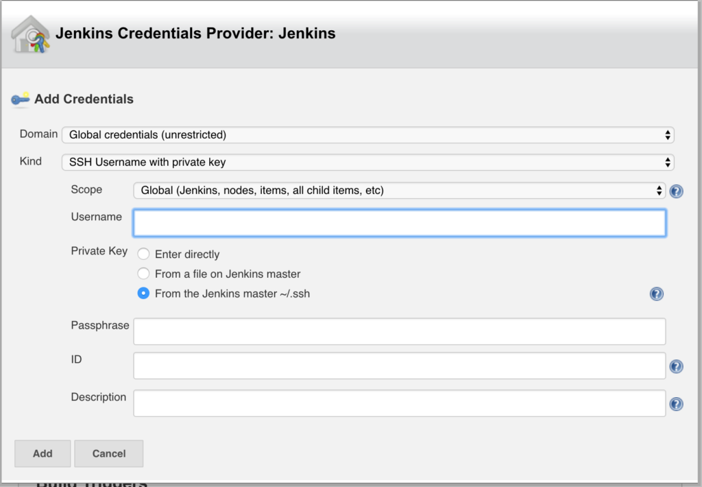Viewport: 702px width, 487px height.
Task: Focus the Username input field
Action: [x=400, y=223]
